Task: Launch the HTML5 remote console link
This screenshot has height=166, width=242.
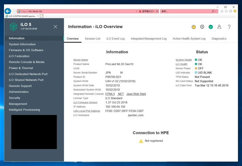Action: [x=110, y=94]
